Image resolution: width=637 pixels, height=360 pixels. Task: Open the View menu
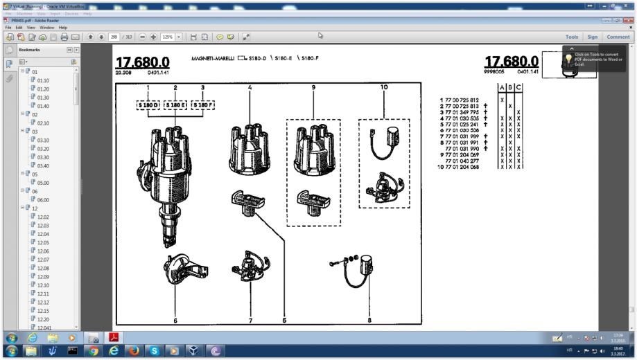[31, 28]
